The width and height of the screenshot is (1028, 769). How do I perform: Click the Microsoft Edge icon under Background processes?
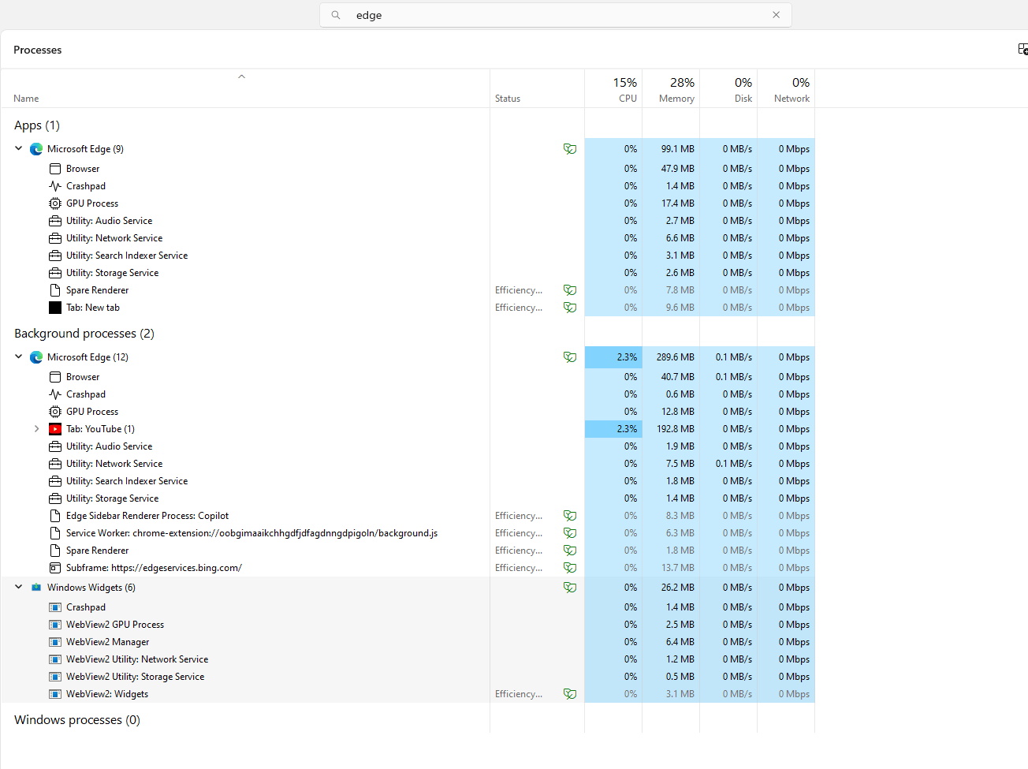(x=36, y=357)
